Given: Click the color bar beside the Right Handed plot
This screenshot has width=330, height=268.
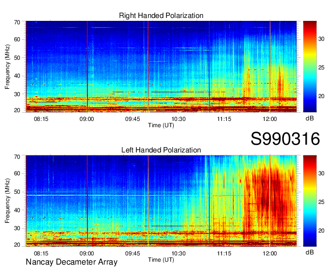Looking at the screenshot, I should click(310, 67).
